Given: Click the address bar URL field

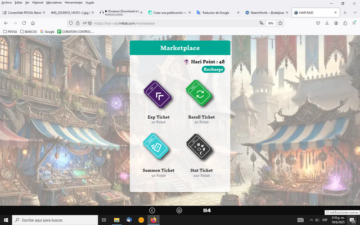Looking at the screenshot, I should (174, 23).
